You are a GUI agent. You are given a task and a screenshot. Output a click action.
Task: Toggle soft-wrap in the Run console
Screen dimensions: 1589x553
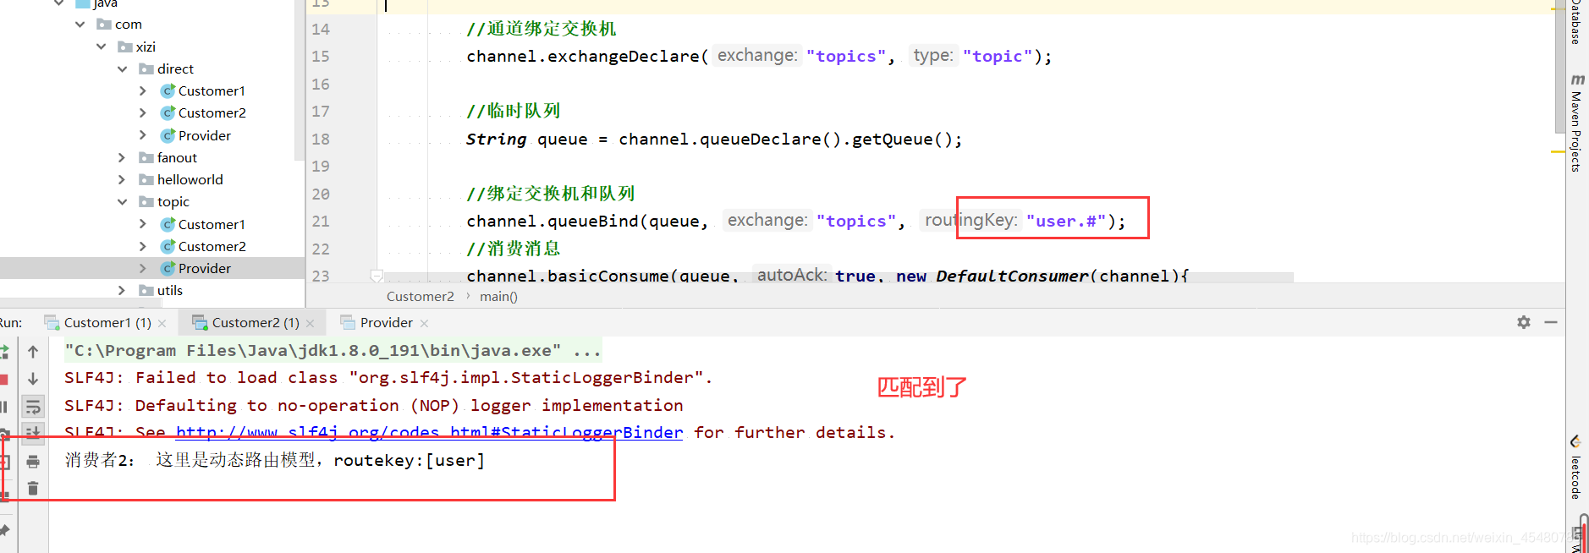coord(33,407)
